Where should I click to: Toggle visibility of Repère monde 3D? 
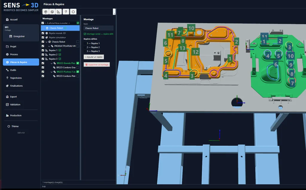[43, 33]
